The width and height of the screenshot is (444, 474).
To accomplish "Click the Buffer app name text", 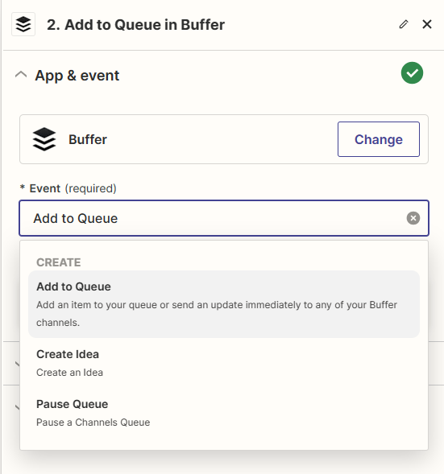I will click(88, 139).
